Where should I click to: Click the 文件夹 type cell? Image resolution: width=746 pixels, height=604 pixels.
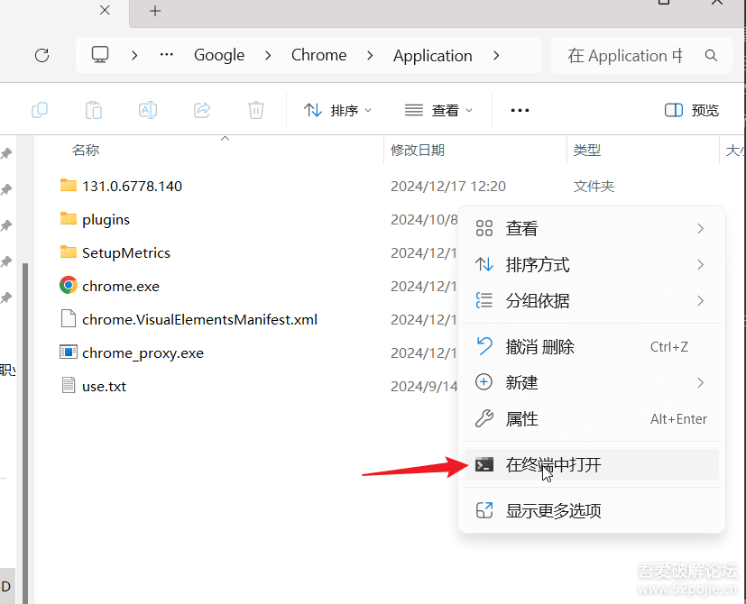pyautogui.click(x=594, y=186)
